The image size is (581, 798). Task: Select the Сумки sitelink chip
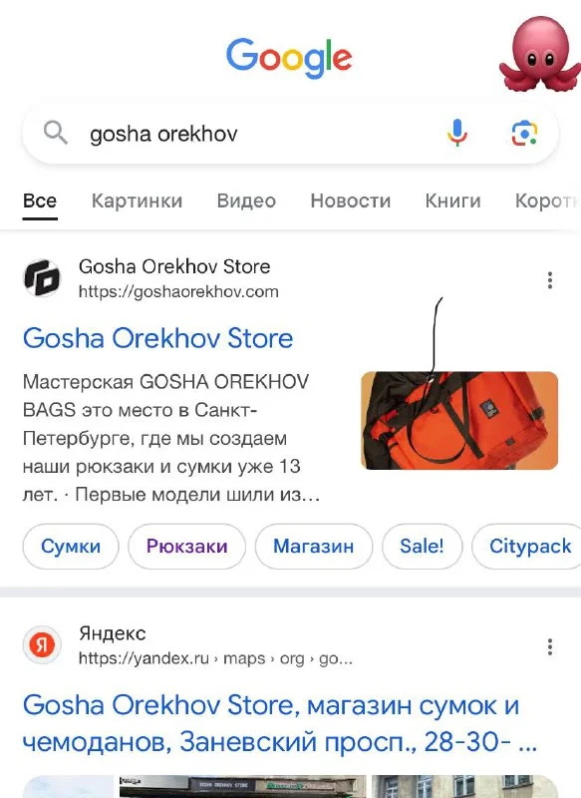[71, 546]
